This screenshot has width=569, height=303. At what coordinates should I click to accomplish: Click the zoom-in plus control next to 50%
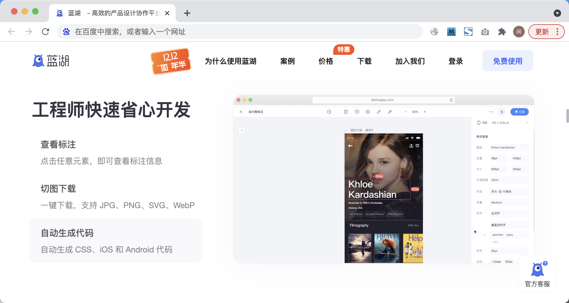[x=425, y=112]
